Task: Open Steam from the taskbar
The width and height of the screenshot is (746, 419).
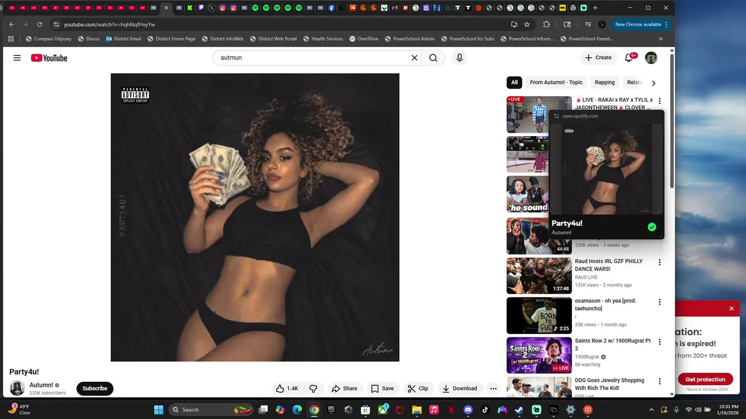Action: click(519, 410)
